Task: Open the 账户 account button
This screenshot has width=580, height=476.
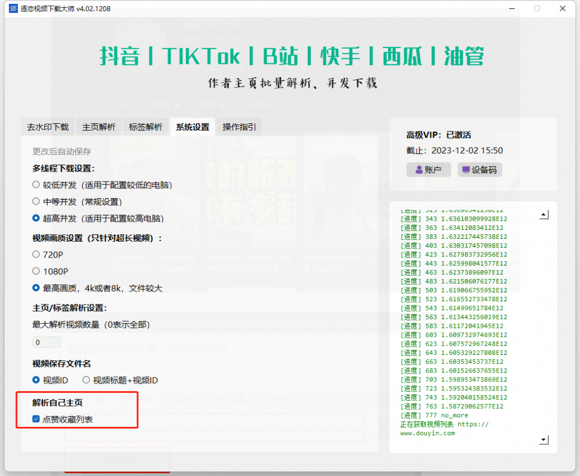Action: pyautogui.click(x=428, y=170)
